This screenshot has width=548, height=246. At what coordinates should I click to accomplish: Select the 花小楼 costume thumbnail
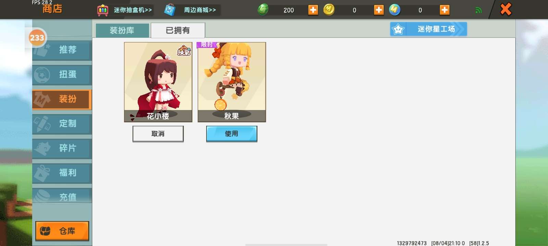click(158, 82)
